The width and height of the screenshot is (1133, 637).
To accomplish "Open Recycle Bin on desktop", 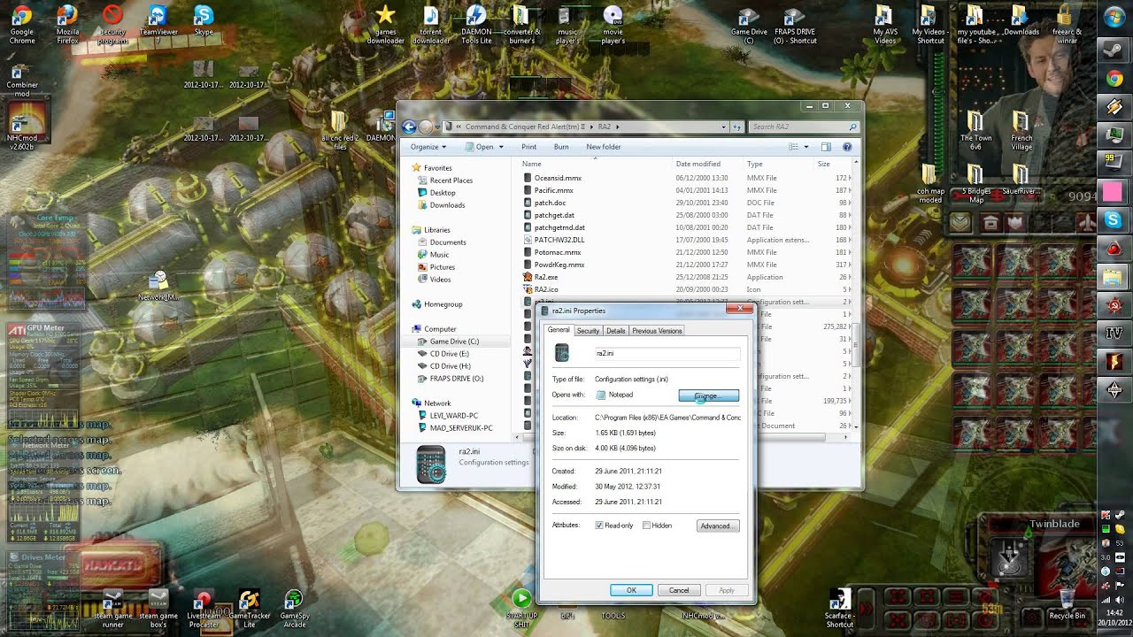I will 1067,604.
